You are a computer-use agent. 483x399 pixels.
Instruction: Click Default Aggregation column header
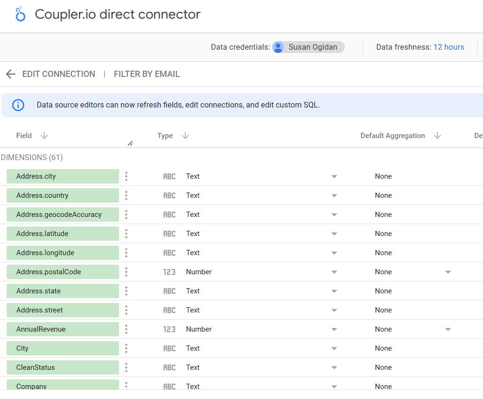click(393, 135)
